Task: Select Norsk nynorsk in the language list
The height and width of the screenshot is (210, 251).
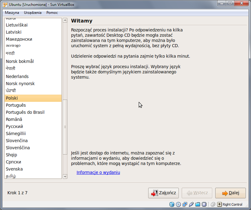Action: [x=33, y=84]
